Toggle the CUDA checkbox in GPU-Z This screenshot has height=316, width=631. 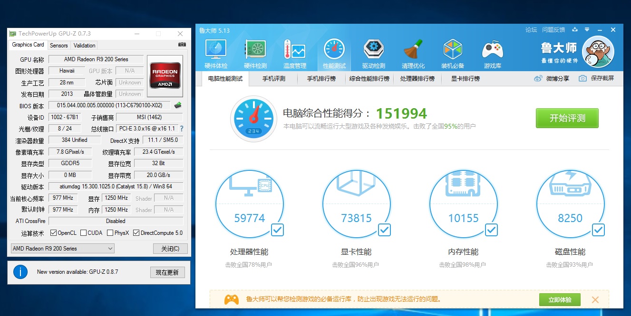84,233
